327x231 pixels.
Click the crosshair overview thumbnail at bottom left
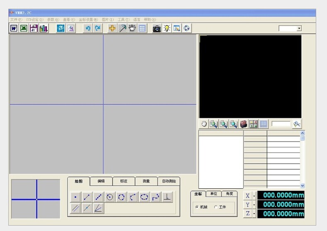pos(36,199)
